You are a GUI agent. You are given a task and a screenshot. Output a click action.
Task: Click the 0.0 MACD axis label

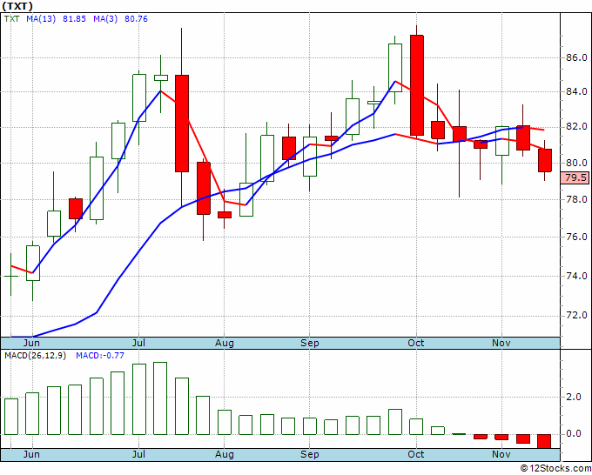(574, 434)
